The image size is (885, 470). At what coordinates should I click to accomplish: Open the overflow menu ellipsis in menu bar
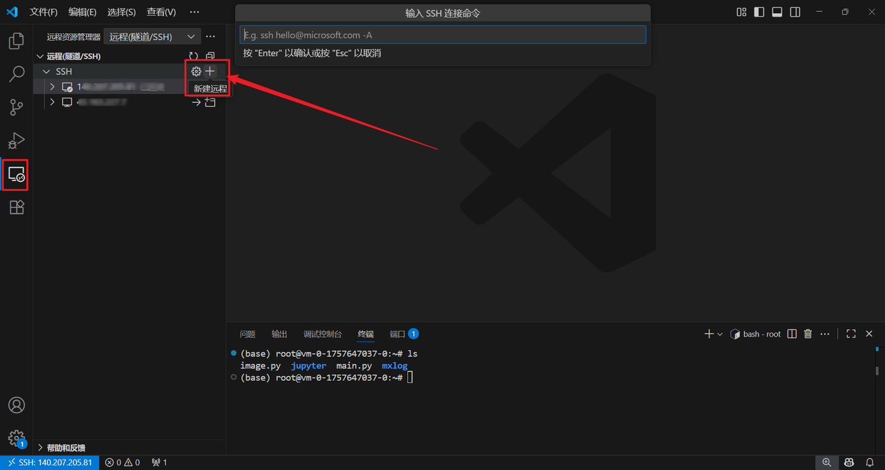click(x=194, y=12)
